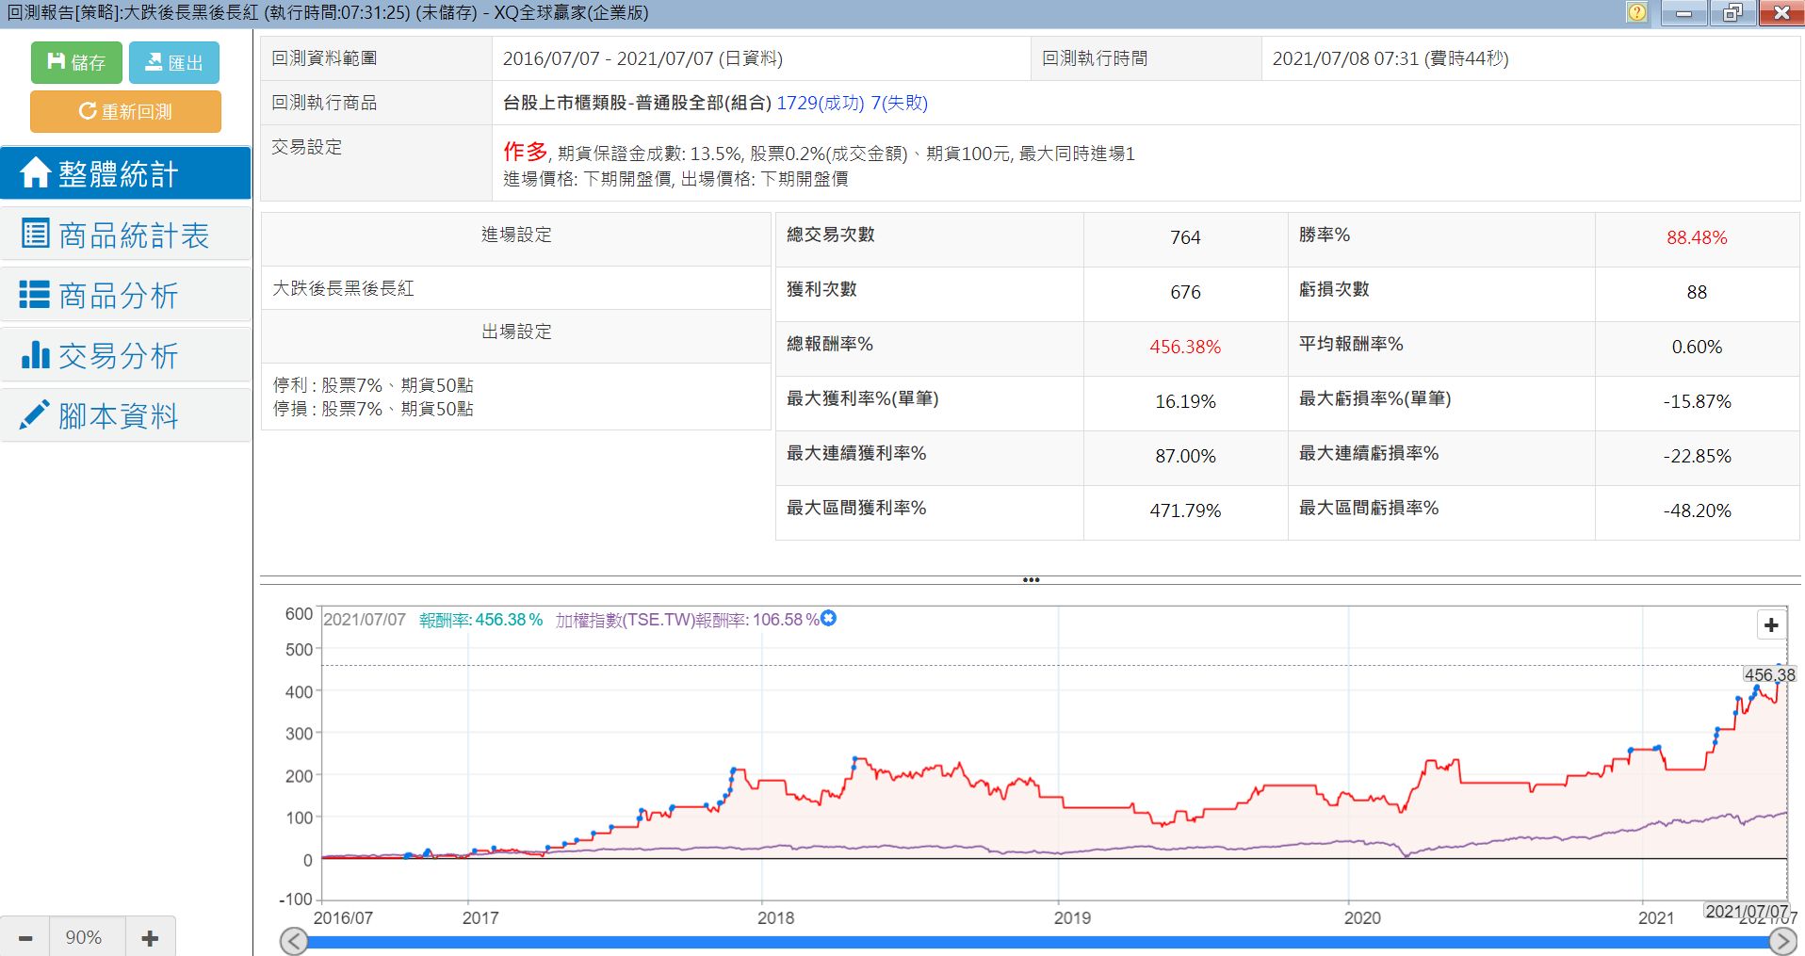1805x956 pixels.
Task: Open the 整體統計 overall statistics tab
Action: (x=125, y=173)
